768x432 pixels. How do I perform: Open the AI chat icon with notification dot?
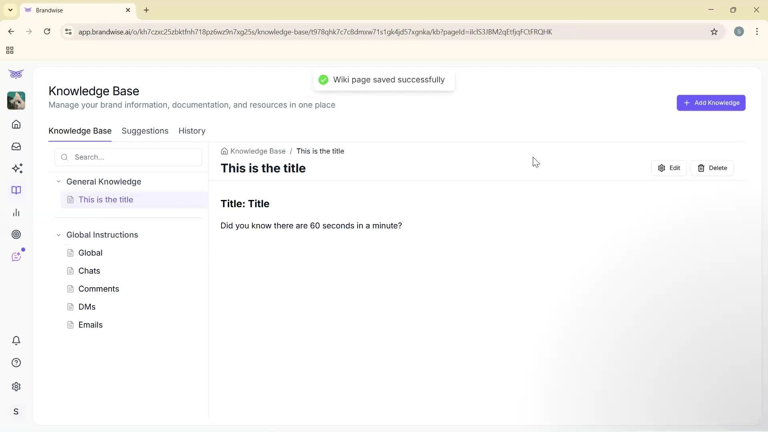point(17,256)
